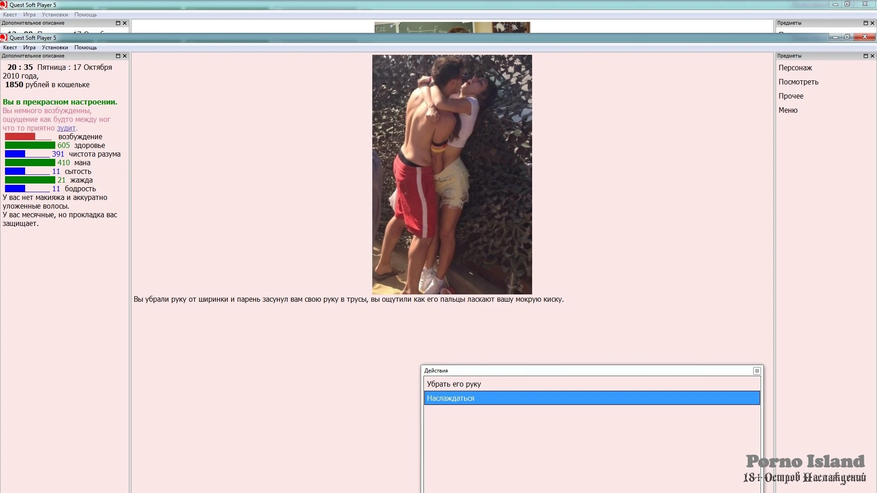This screenshot has height=493, width=877.
Task: Undock the front Предметы panel
Action: click(866, 56)
